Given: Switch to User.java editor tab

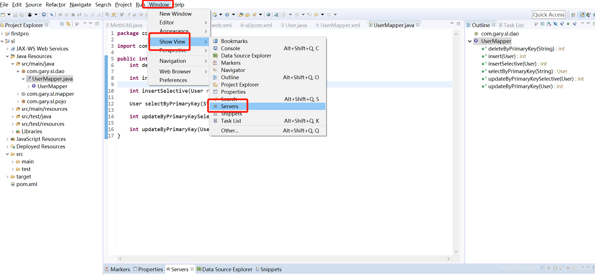Looking at the screenshot, I should click(x=294, y=25).
